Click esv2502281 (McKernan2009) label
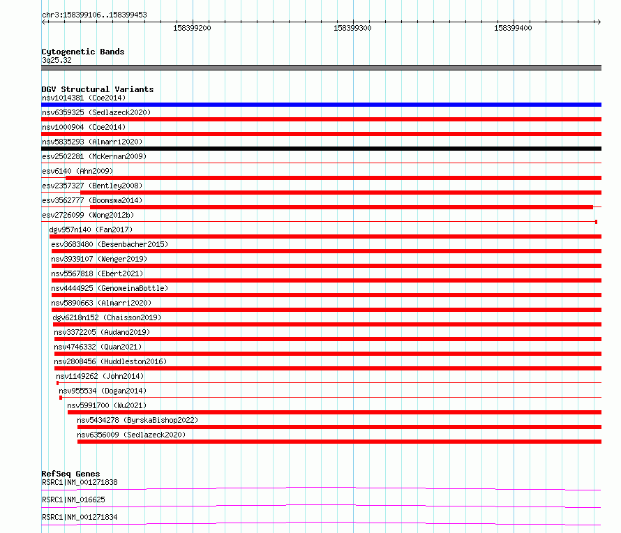 (94, 156)
